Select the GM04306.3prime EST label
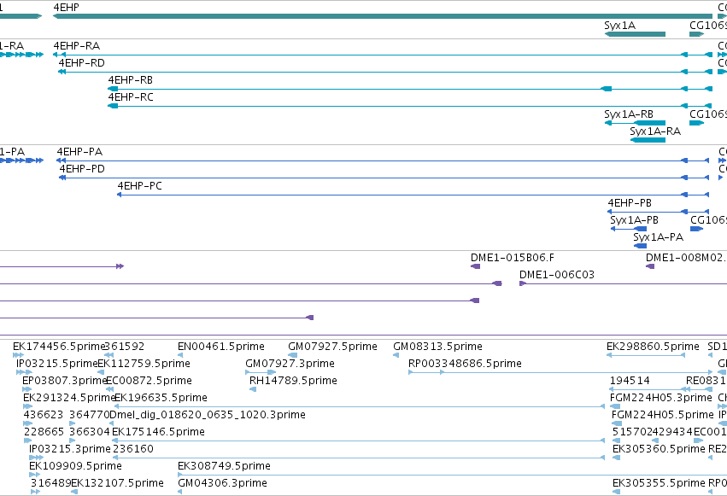 click(x=223, y=483)
